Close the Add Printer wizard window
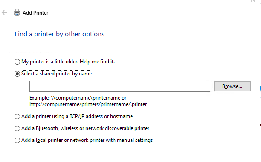 point(252,1)
